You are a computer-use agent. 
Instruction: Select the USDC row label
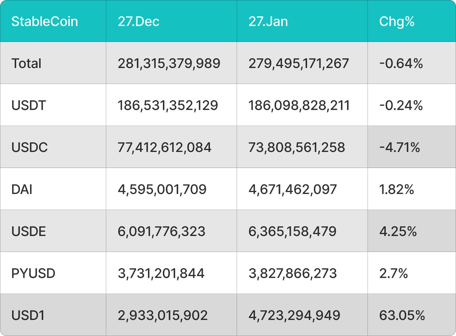pyautogui.click(x=29, y=147)
